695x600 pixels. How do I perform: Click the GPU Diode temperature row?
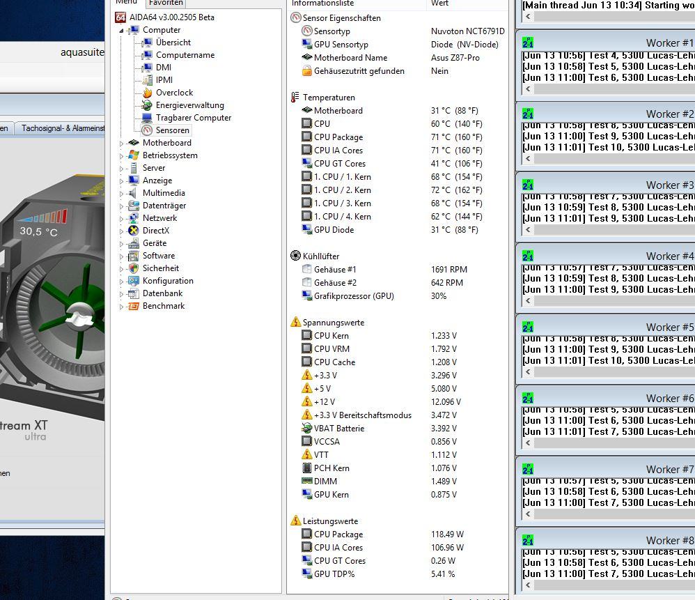click(x=398, y=230)
